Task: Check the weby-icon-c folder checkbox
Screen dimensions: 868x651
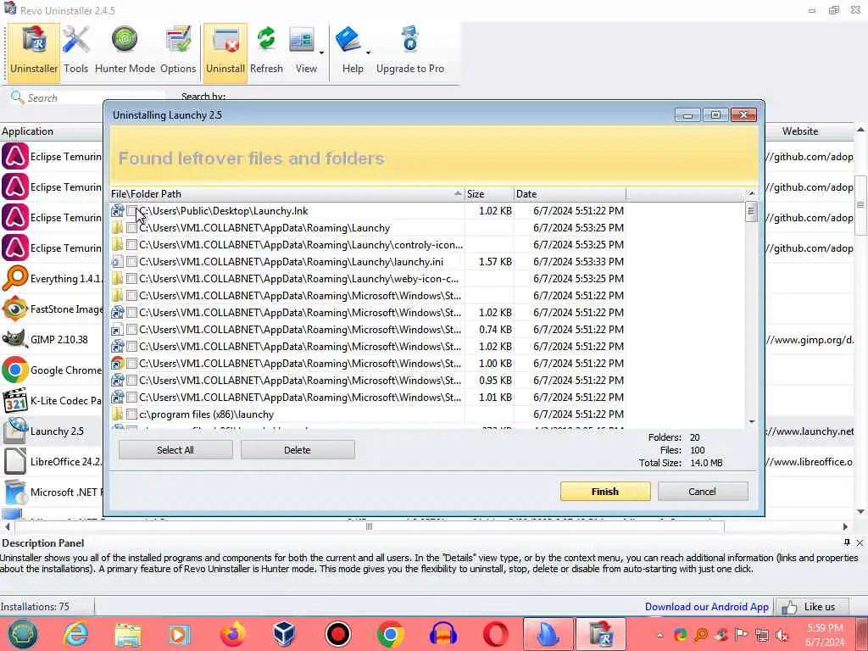Action: (131, 278)
